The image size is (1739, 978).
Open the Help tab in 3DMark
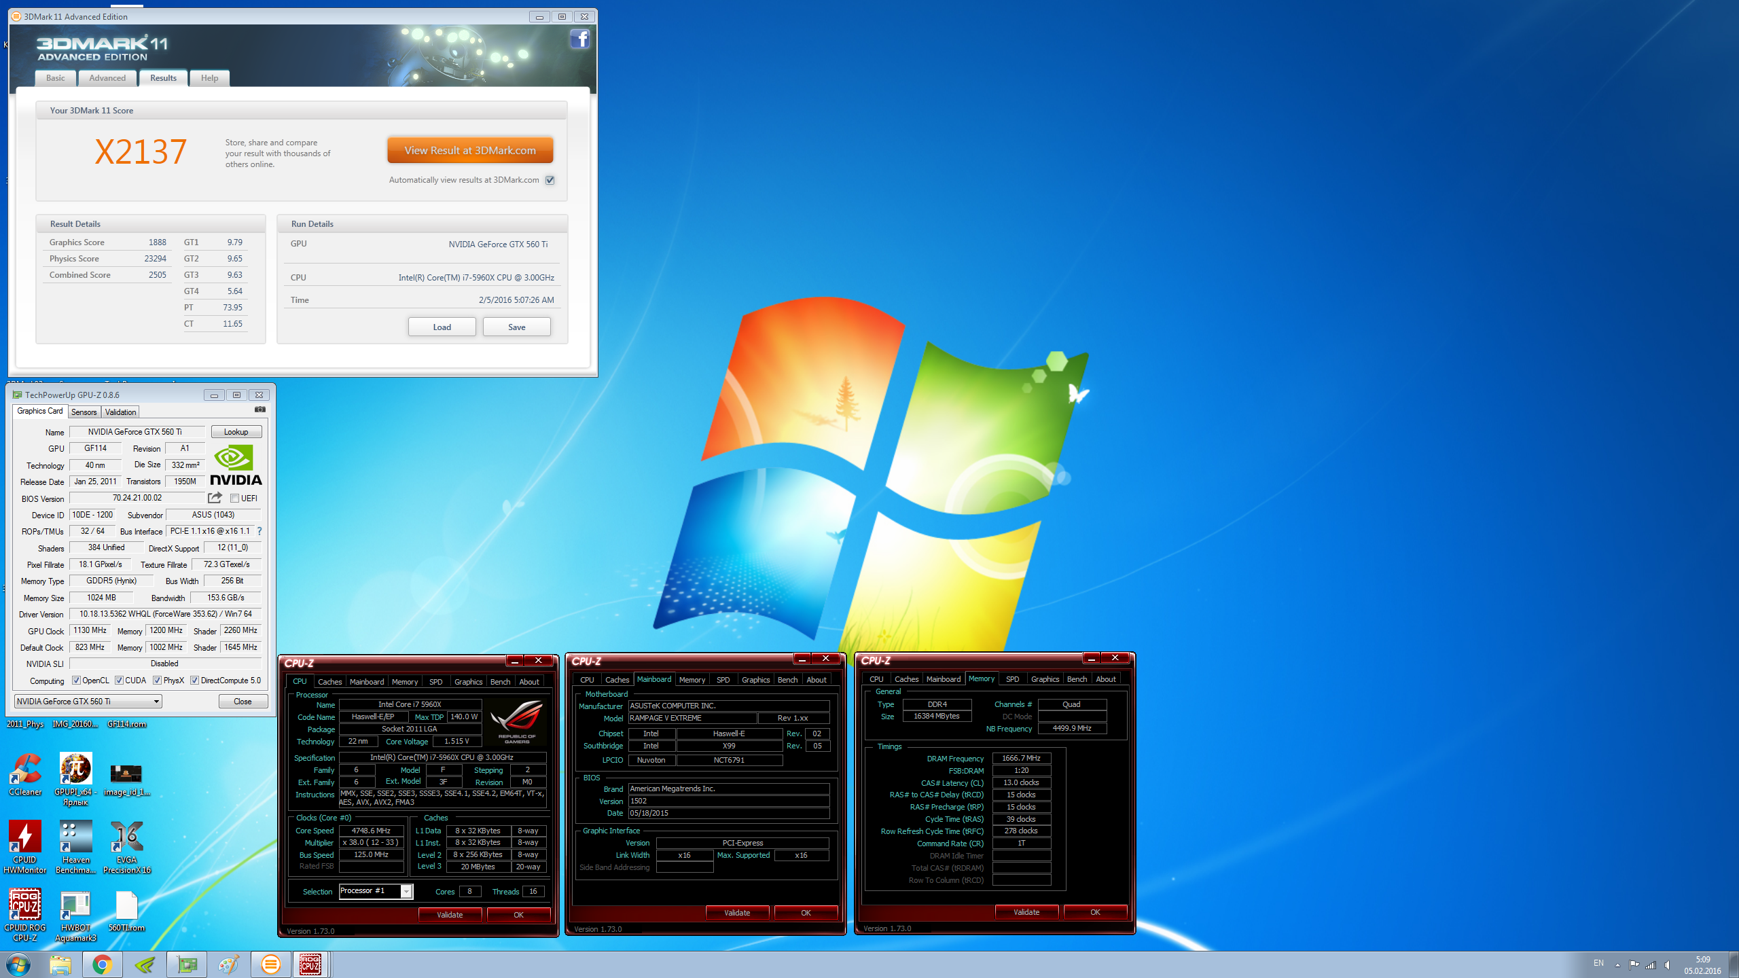209,78
